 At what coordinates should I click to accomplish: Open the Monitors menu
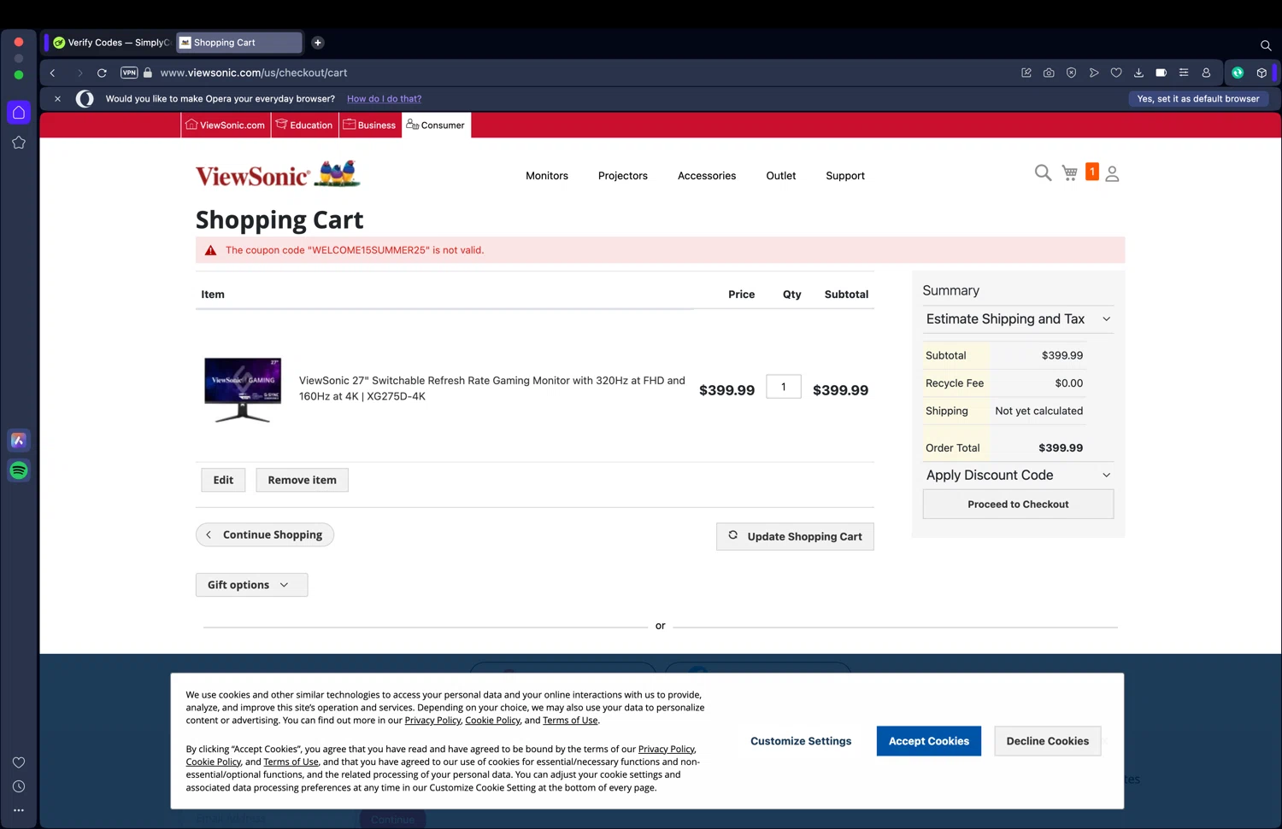pyautogui.click(x=547, y=176)
